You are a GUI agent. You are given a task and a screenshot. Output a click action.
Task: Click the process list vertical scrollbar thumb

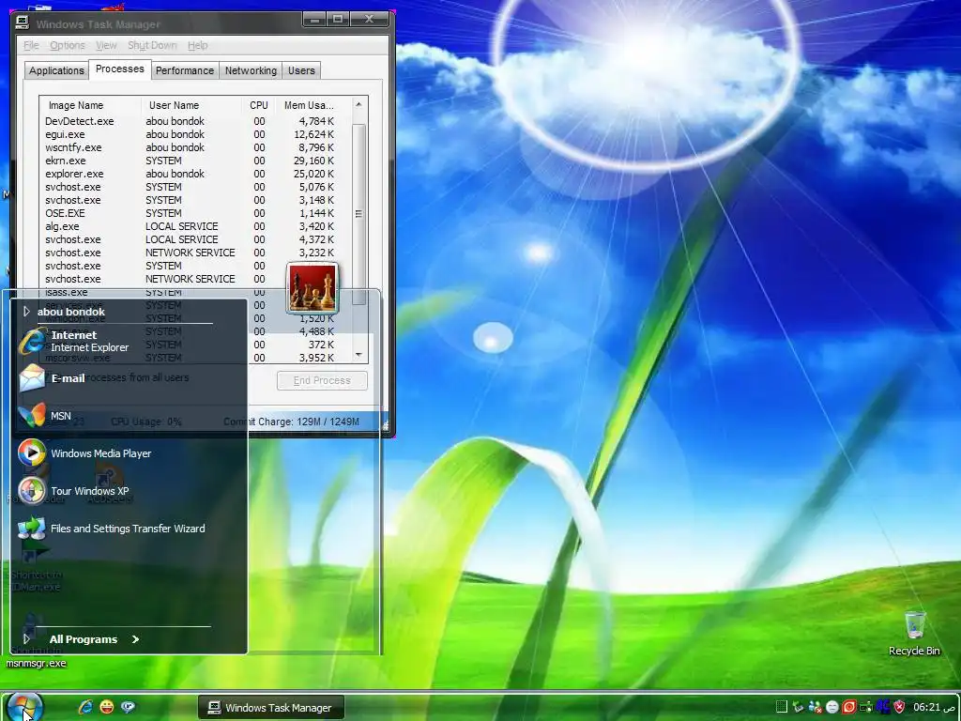358,214
